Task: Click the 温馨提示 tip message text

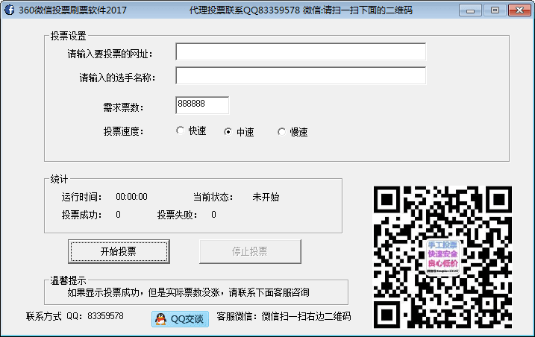Action: pos(188,292)
